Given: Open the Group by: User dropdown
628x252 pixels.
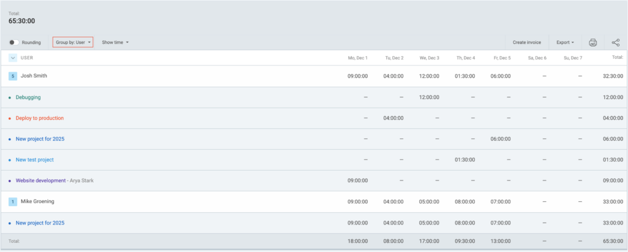Looking at the screenshot, I should [x=73, y=42].
